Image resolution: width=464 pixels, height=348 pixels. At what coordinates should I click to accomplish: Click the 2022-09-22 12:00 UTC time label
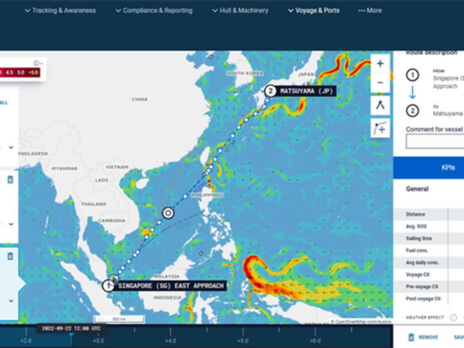pyautogui.click(x=71, y=328)
